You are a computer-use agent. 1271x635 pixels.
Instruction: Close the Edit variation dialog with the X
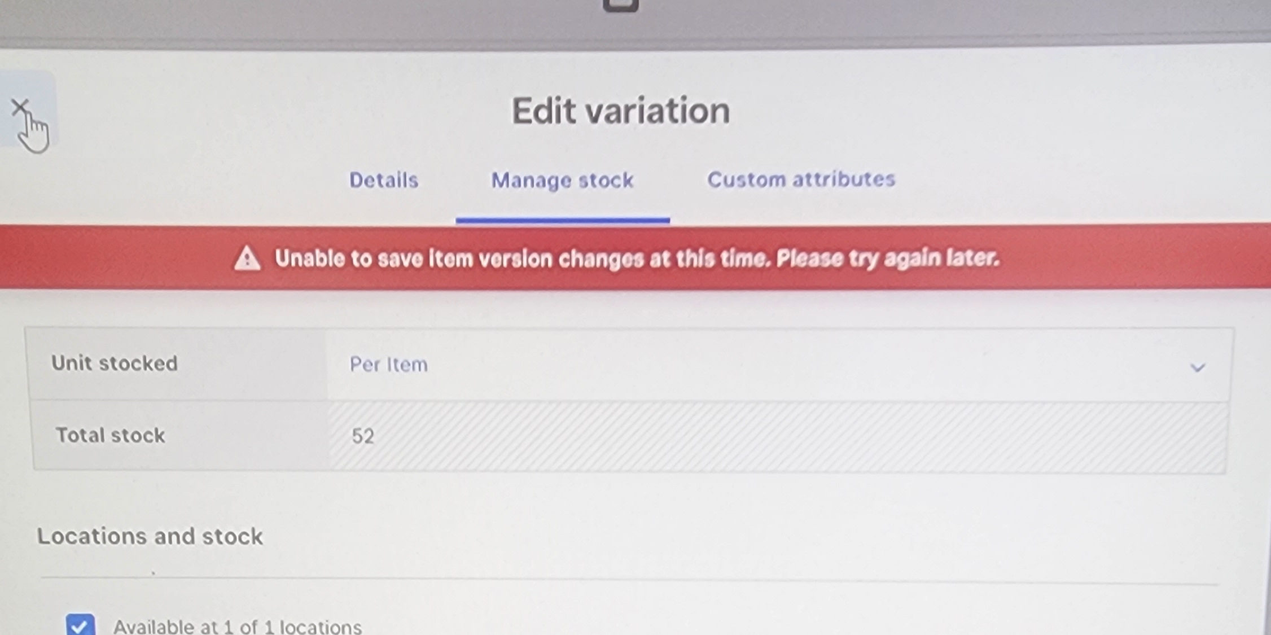(20, 107)
